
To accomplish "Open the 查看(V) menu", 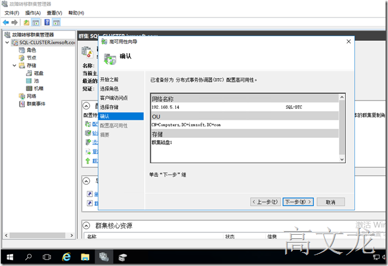I will click(54, 13).
